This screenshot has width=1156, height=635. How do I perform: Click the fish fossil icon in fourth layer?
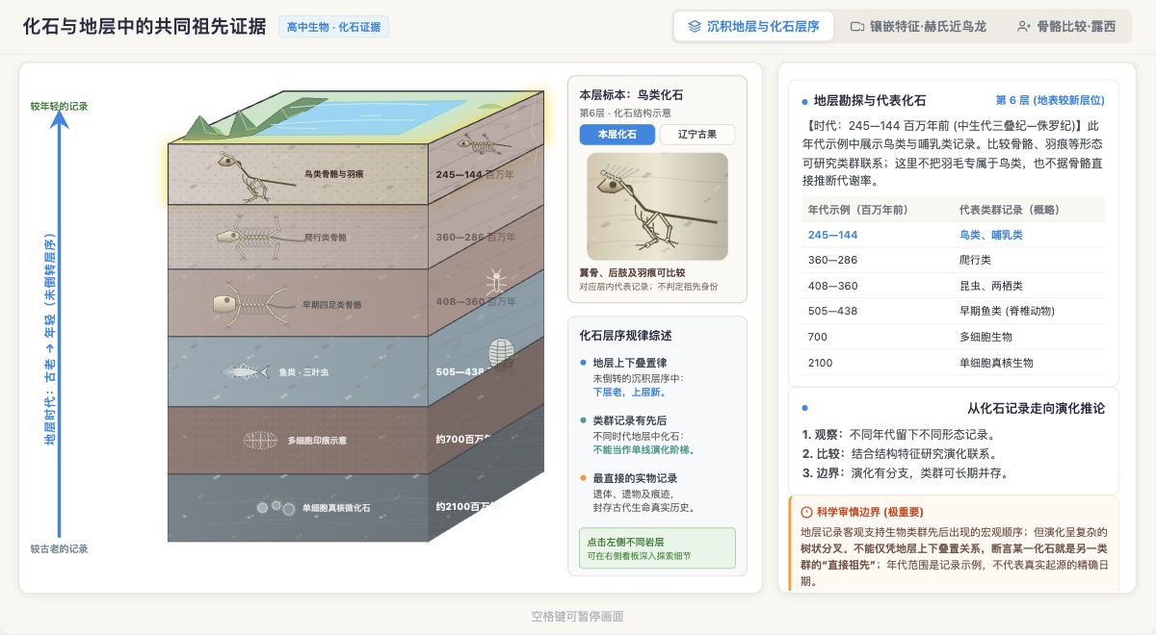[245, 371]
